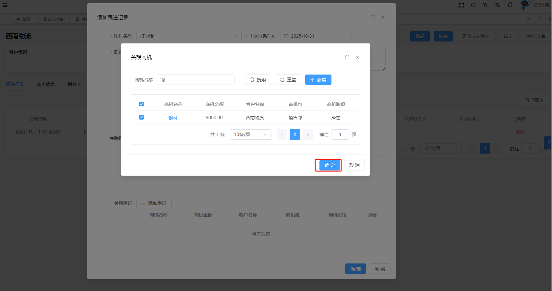Click the 商机名称 search input field

point(196,80)
